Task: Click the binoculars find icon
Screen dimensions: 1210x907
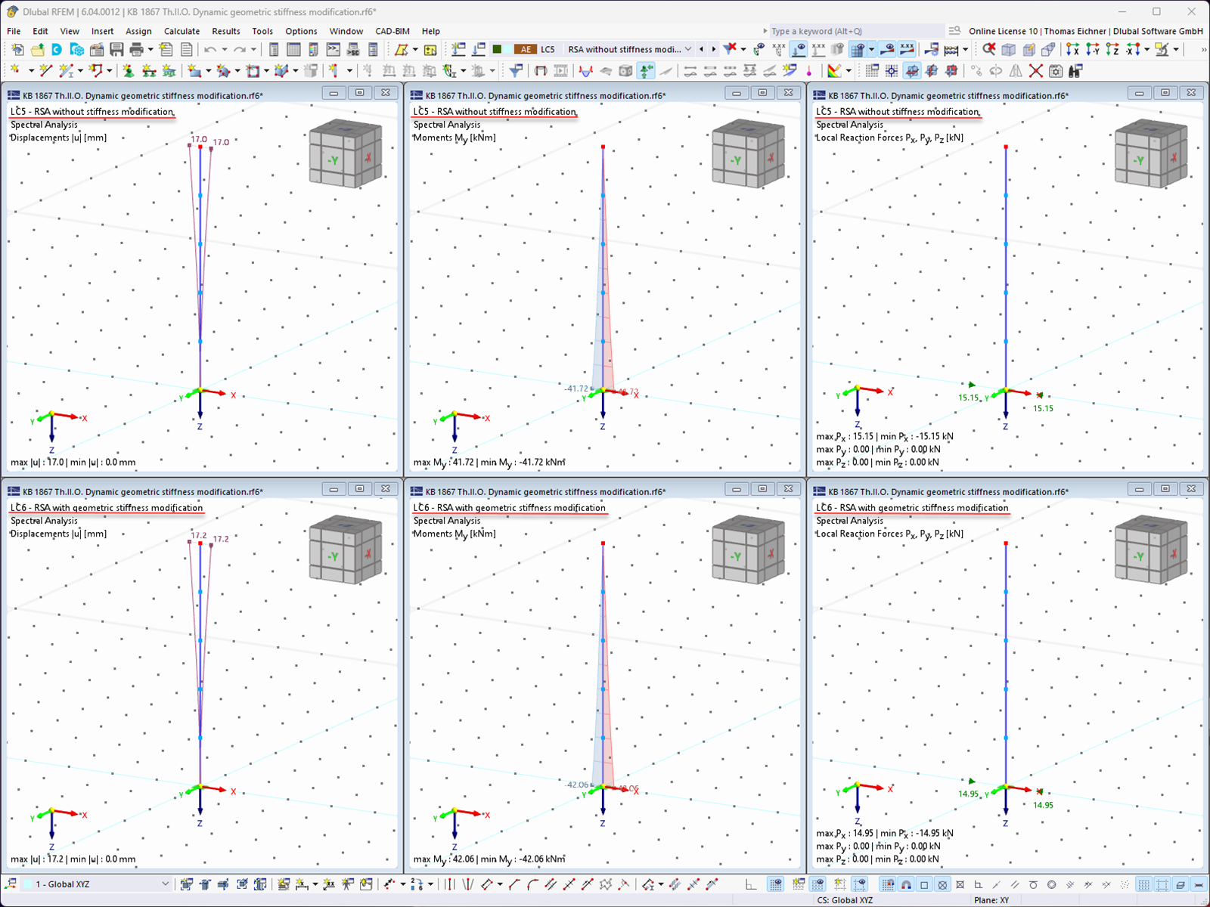Action: [1075, 71]
